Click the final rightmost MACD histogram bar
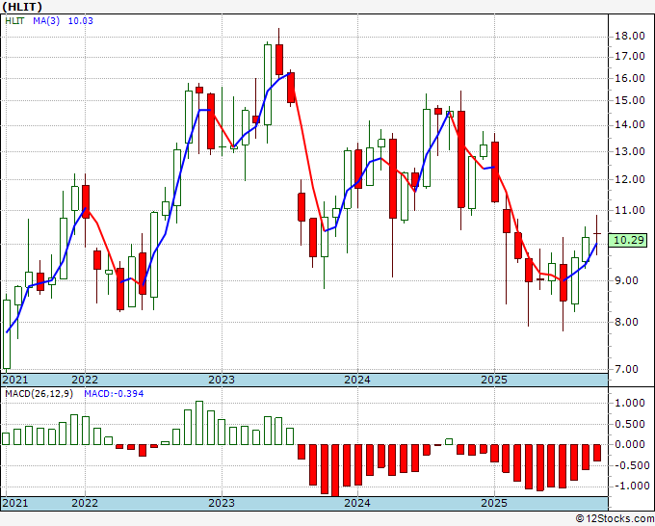The image size is (655, 526). [597, 453]
